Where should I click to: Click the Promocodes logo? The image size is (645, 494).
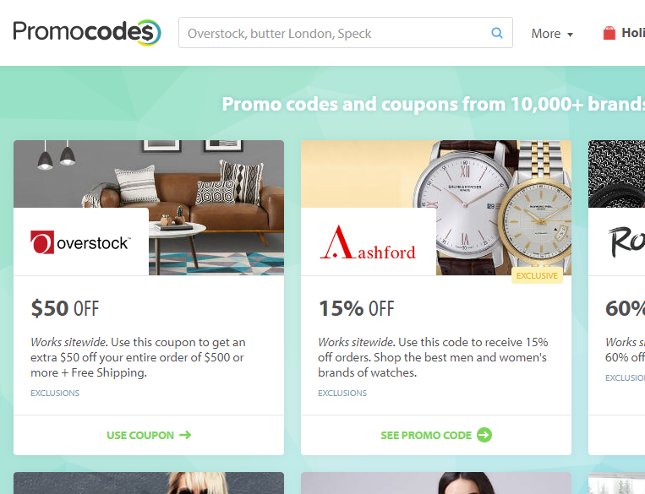point(87,32)
